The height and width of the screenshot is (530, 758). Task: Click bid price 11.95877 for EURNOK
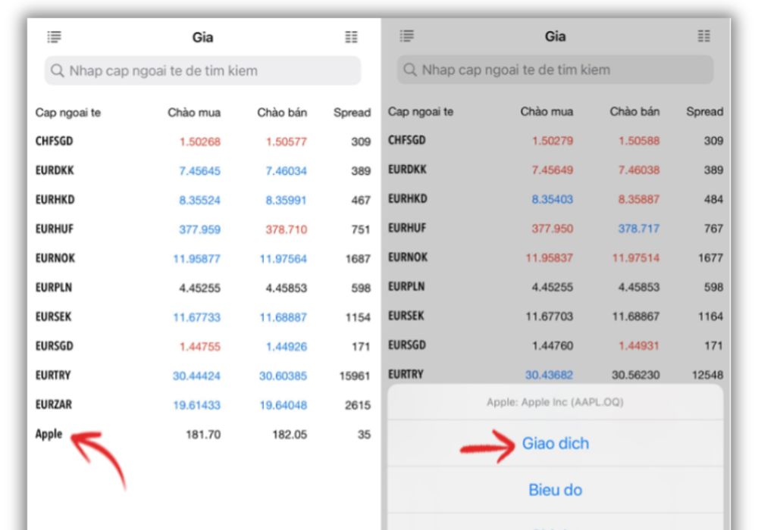(197, 259)
